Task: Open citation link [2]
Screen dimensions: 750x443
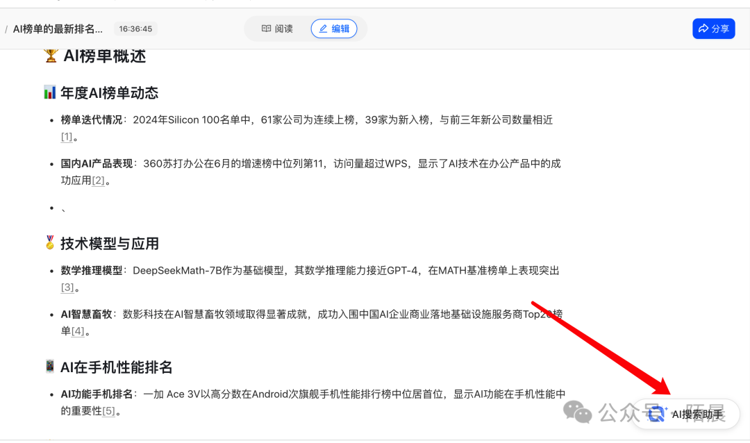Action: (98, 181)
